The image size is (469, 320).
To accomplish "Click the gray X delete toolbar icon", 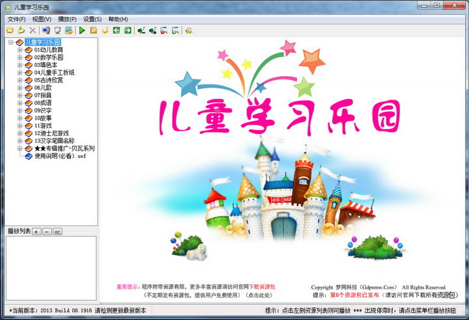I will (33, 30).
